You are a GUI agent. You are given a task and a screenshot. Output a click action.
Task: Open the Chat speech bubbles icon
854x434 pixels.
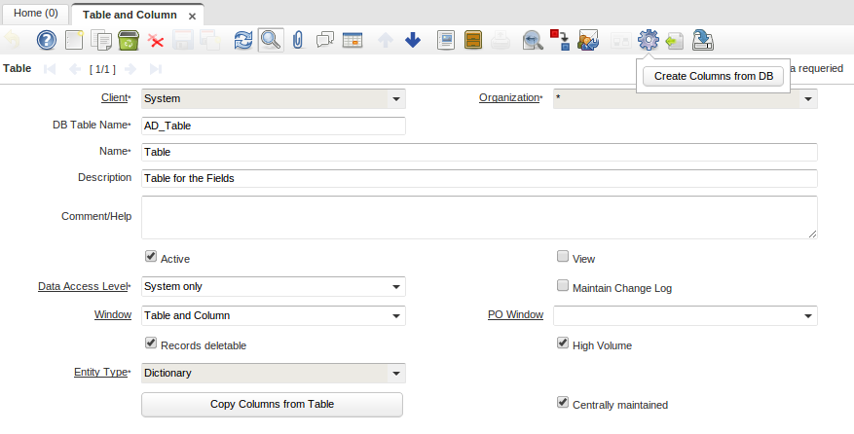click(x=325, y=41)
